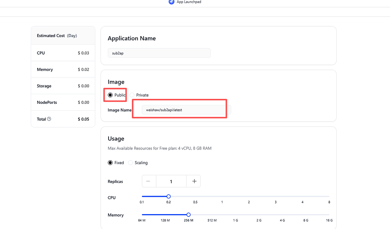
Task: Click the App Launchpad rocket icon
Action: [171, 2]
